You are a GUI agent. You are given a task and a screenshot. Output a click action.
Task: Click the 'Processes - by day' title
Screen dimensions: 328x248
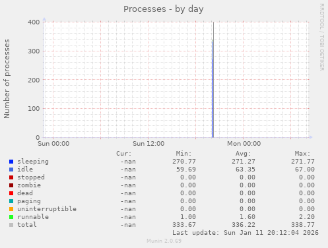tap(164, 9)
